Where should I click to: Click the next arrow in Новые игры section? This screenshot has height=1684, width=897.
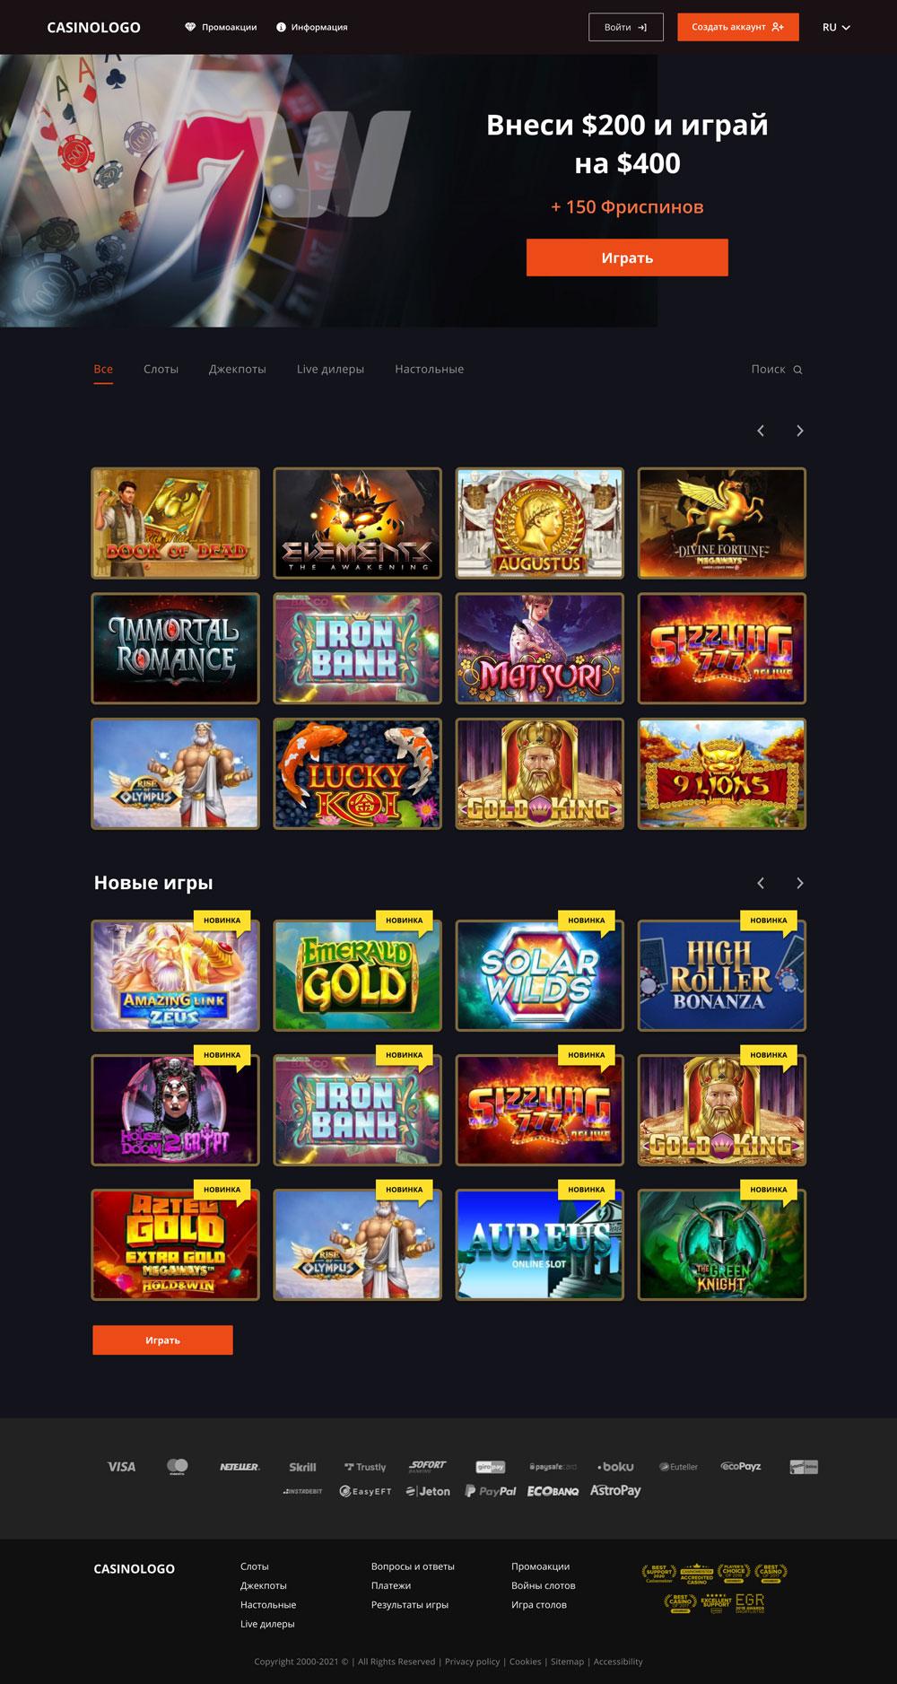tap(799, 883)
